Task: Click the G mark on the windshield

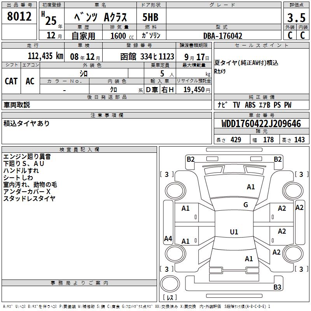Action: [246, 205]
